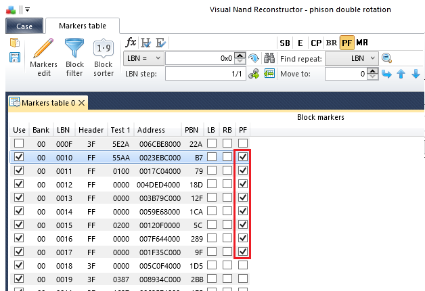Viewport: 425px width, 291px height.
Task: Toggle the CP marker button
Action: 316,43
